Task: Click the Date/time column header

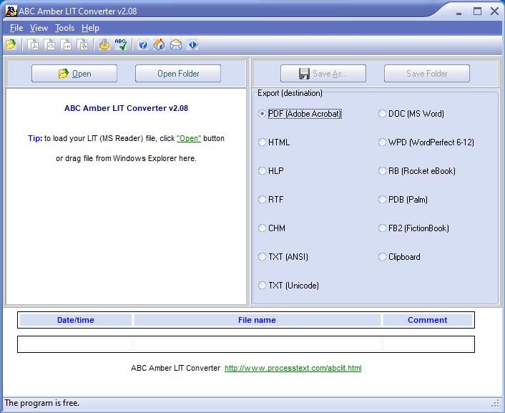Action: tap(76, 320)
